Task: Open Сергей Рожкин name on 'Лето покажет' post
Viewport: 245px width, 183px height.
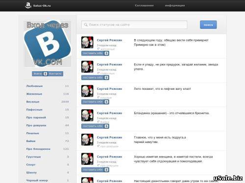Action: 109,89
